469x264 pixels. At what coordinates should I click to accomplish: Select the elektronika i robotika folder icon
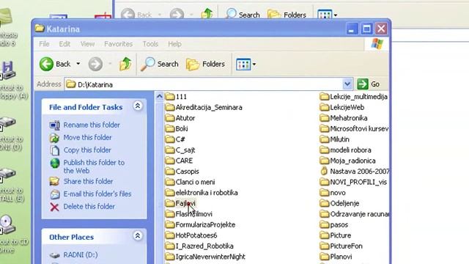tap(170, 193)
